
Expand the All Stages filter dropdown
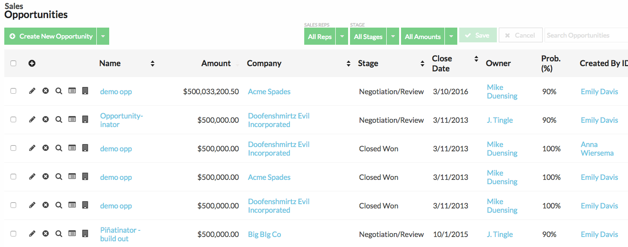(392, 36)
